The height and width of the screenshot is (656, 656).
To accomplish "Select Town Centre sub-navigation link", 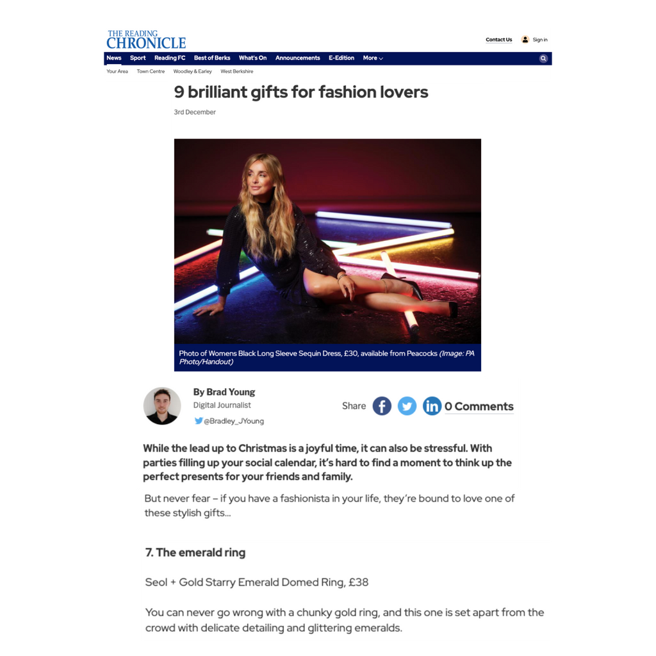I will coord(151,72).
